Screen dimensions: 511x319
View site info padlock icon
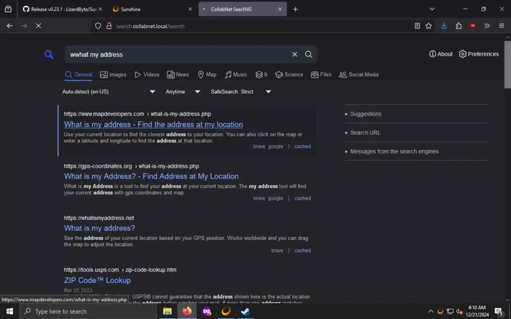[x=109, y=26]
